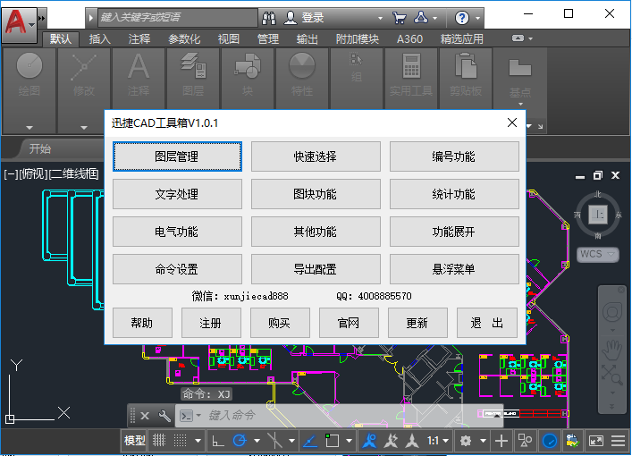Viewport: 632px width, 456px height.
Task: Switch to the A360 ribbon tab
Action: pyautogui.click(x=409, y=39)
